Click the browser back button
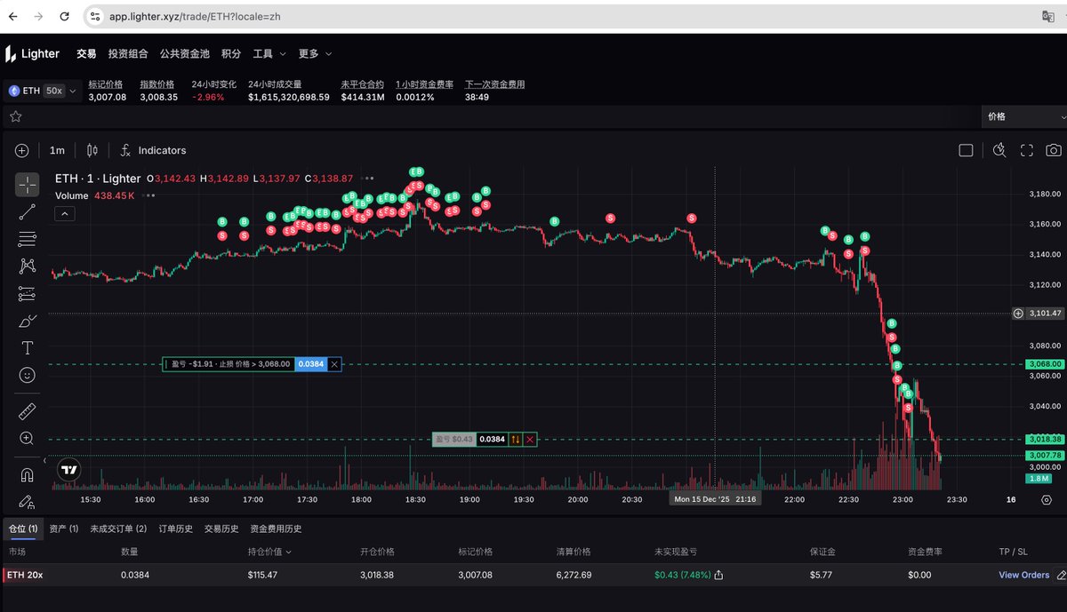 pyautogui.click(x=12, y=17)
